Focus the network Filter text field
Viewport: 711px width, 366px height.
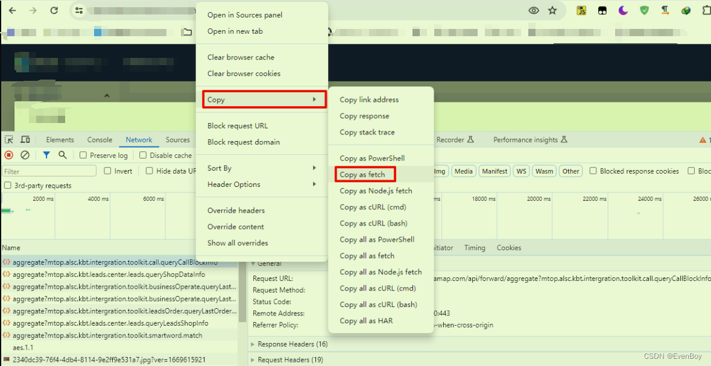click(x=49, y=171)
